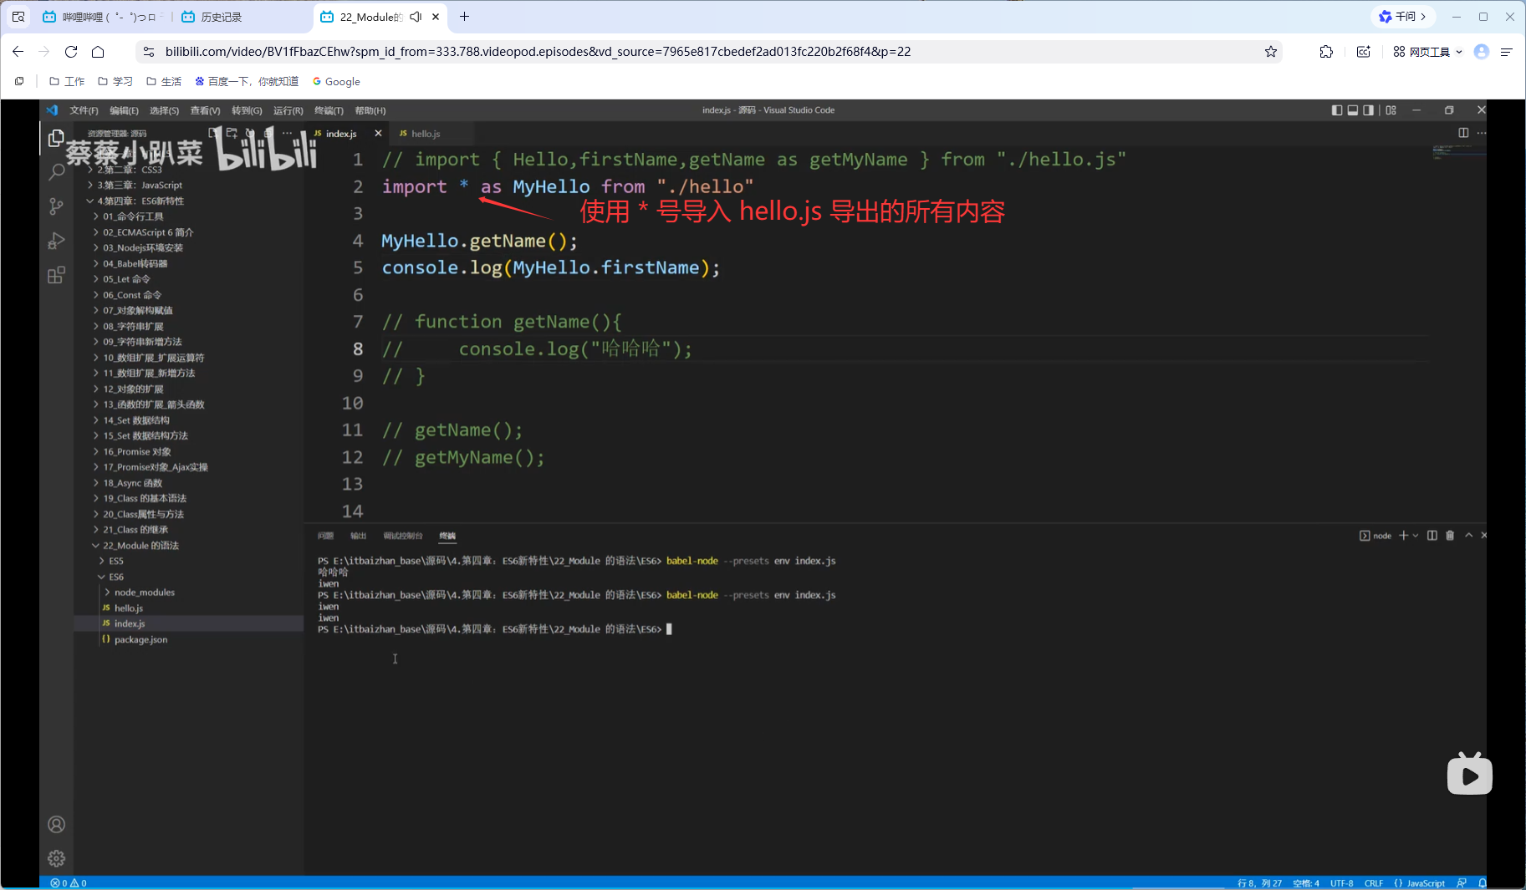Open the VS Code Explorer activity icon
This screenshot has width=1526, height=890.
click(56, 138)
